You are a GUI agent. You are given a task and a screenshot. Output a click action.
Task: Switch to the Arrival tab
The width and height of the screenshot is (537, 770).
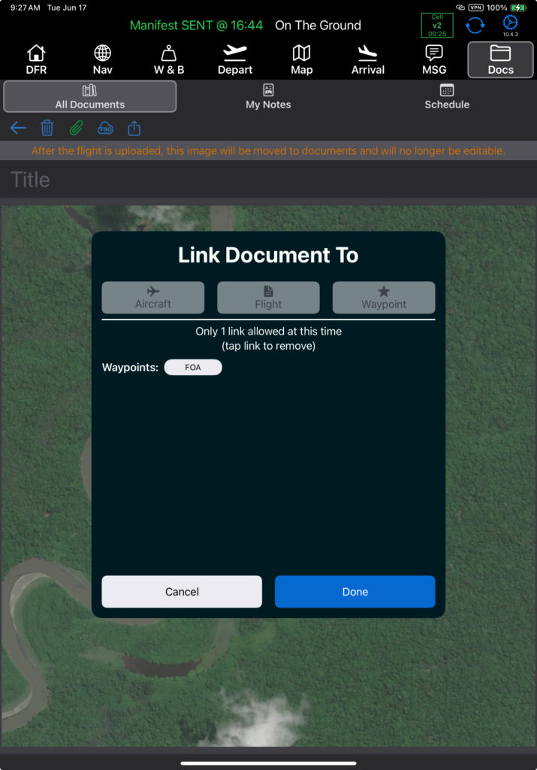tap(368, 60)
